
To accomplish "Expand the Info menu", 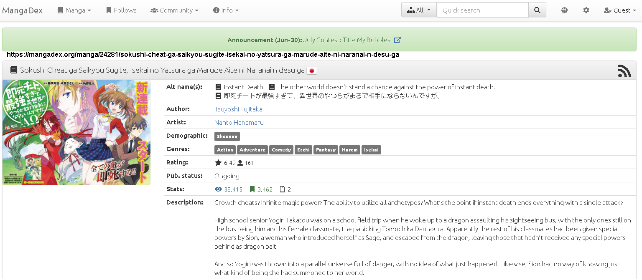I will [226, 10].
